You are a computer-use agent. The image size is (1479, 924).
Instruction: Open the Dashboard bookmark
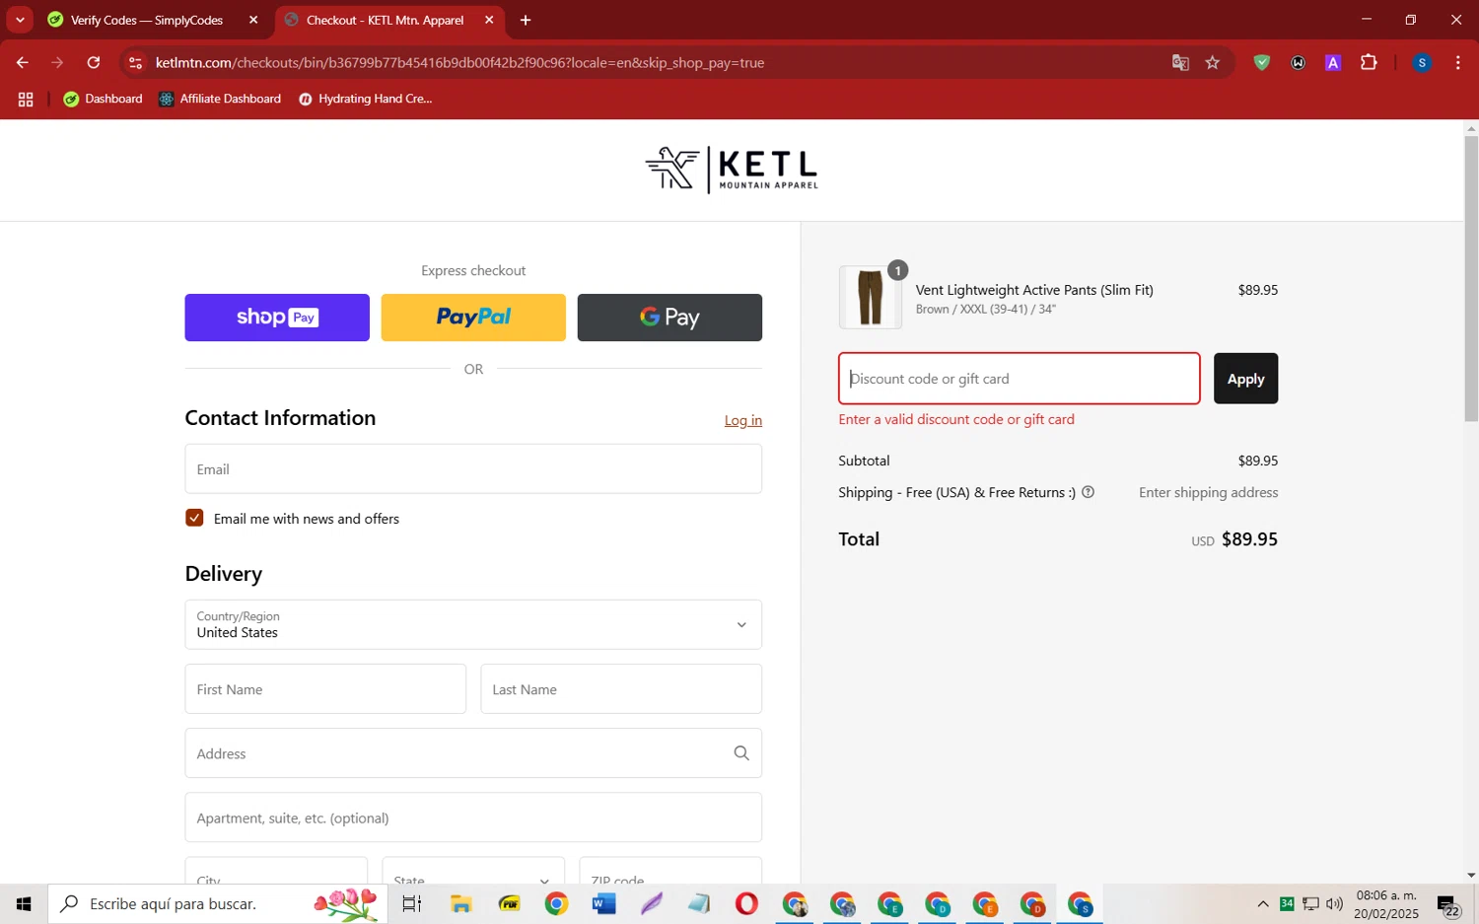coord(103,99)
